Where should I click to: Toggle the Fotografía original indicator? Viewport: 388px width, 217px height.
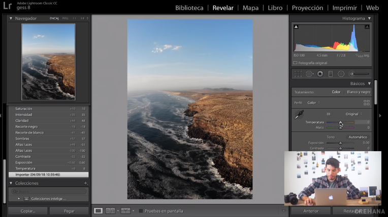click(296, 63)
